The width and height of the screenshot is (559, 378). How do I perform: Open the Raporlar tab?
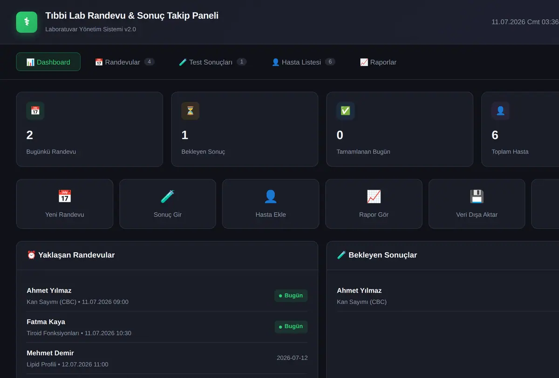378,62
